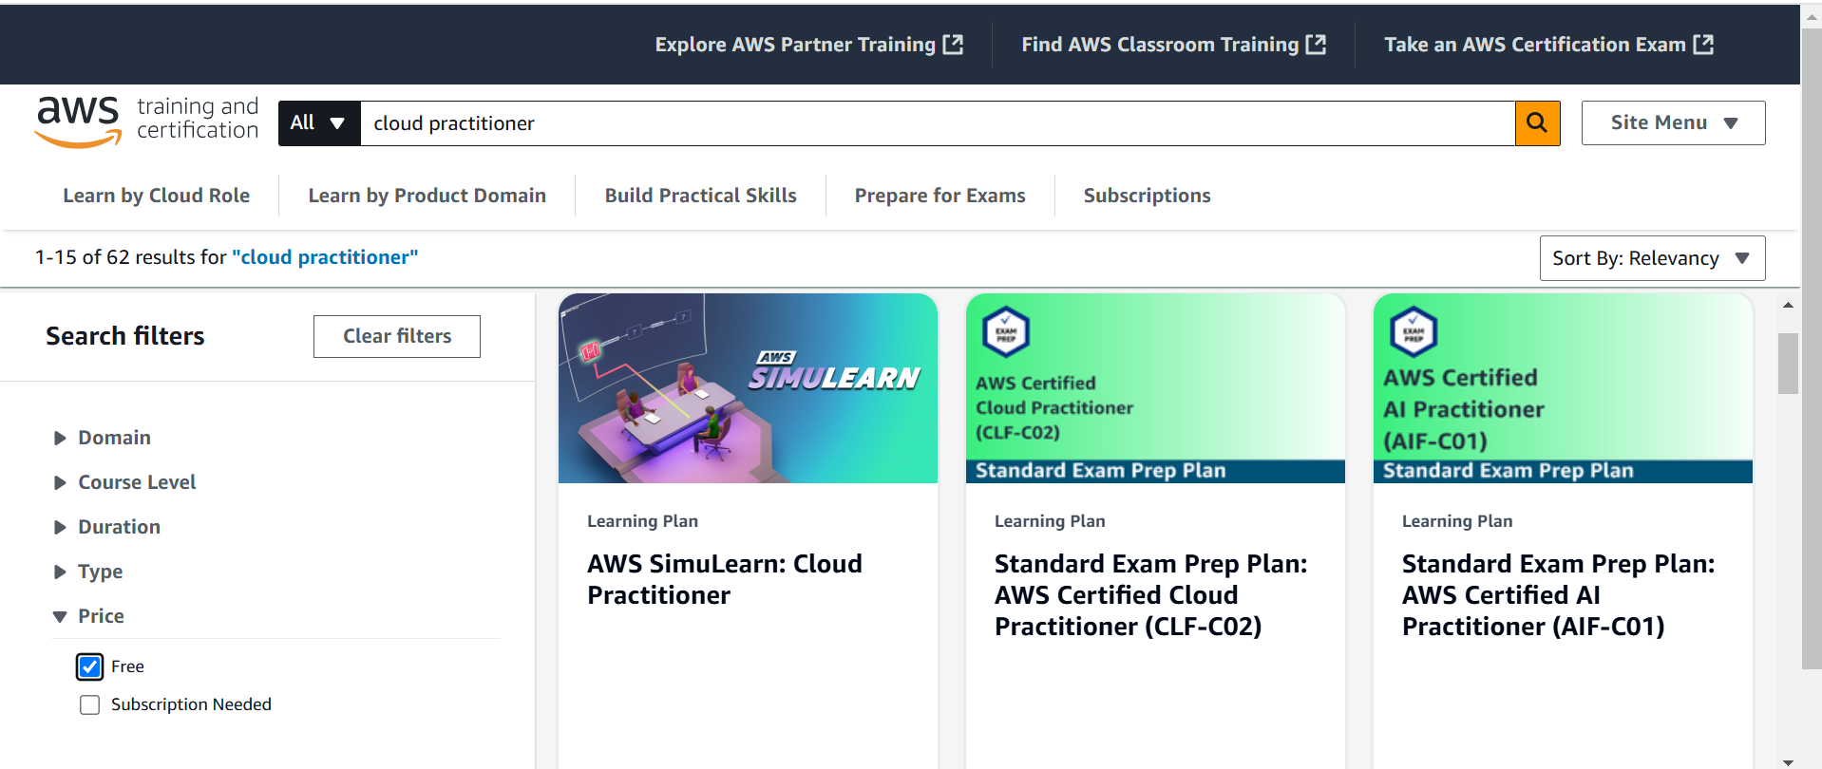Open the Learn by Cloud Role menu
Screen dimensions: 1822x769
[157, 196]
